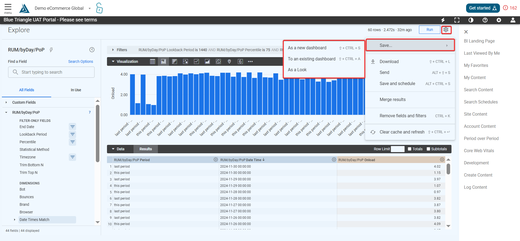Switch to the Results tab
This screenshot has height=241, width=520.
(146, 149)
